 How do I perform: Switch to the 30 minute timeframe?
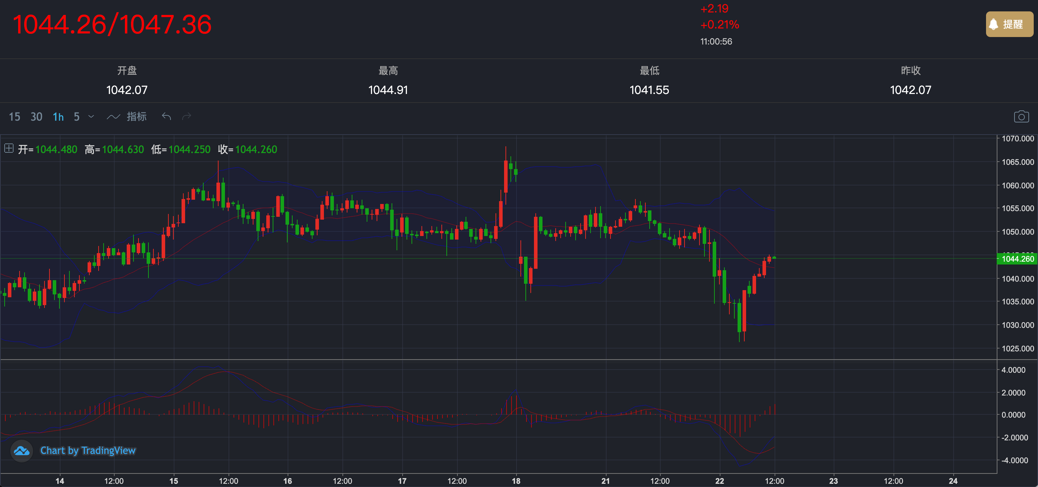click(x=36, y=117)
